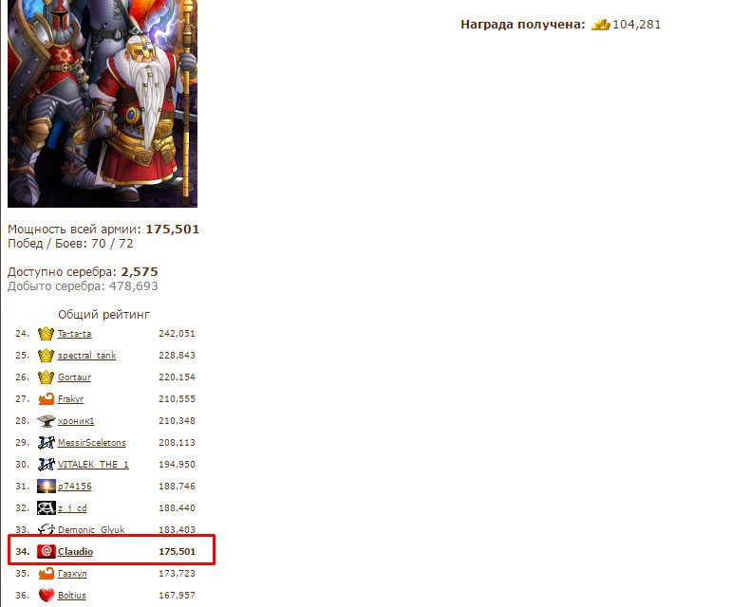Click the sunset clan icon beside p74156
The image size is (732, 607).
[x=46, y=487]
